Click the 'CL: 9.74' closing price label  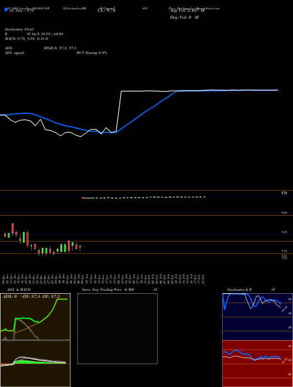coord(107,11)
